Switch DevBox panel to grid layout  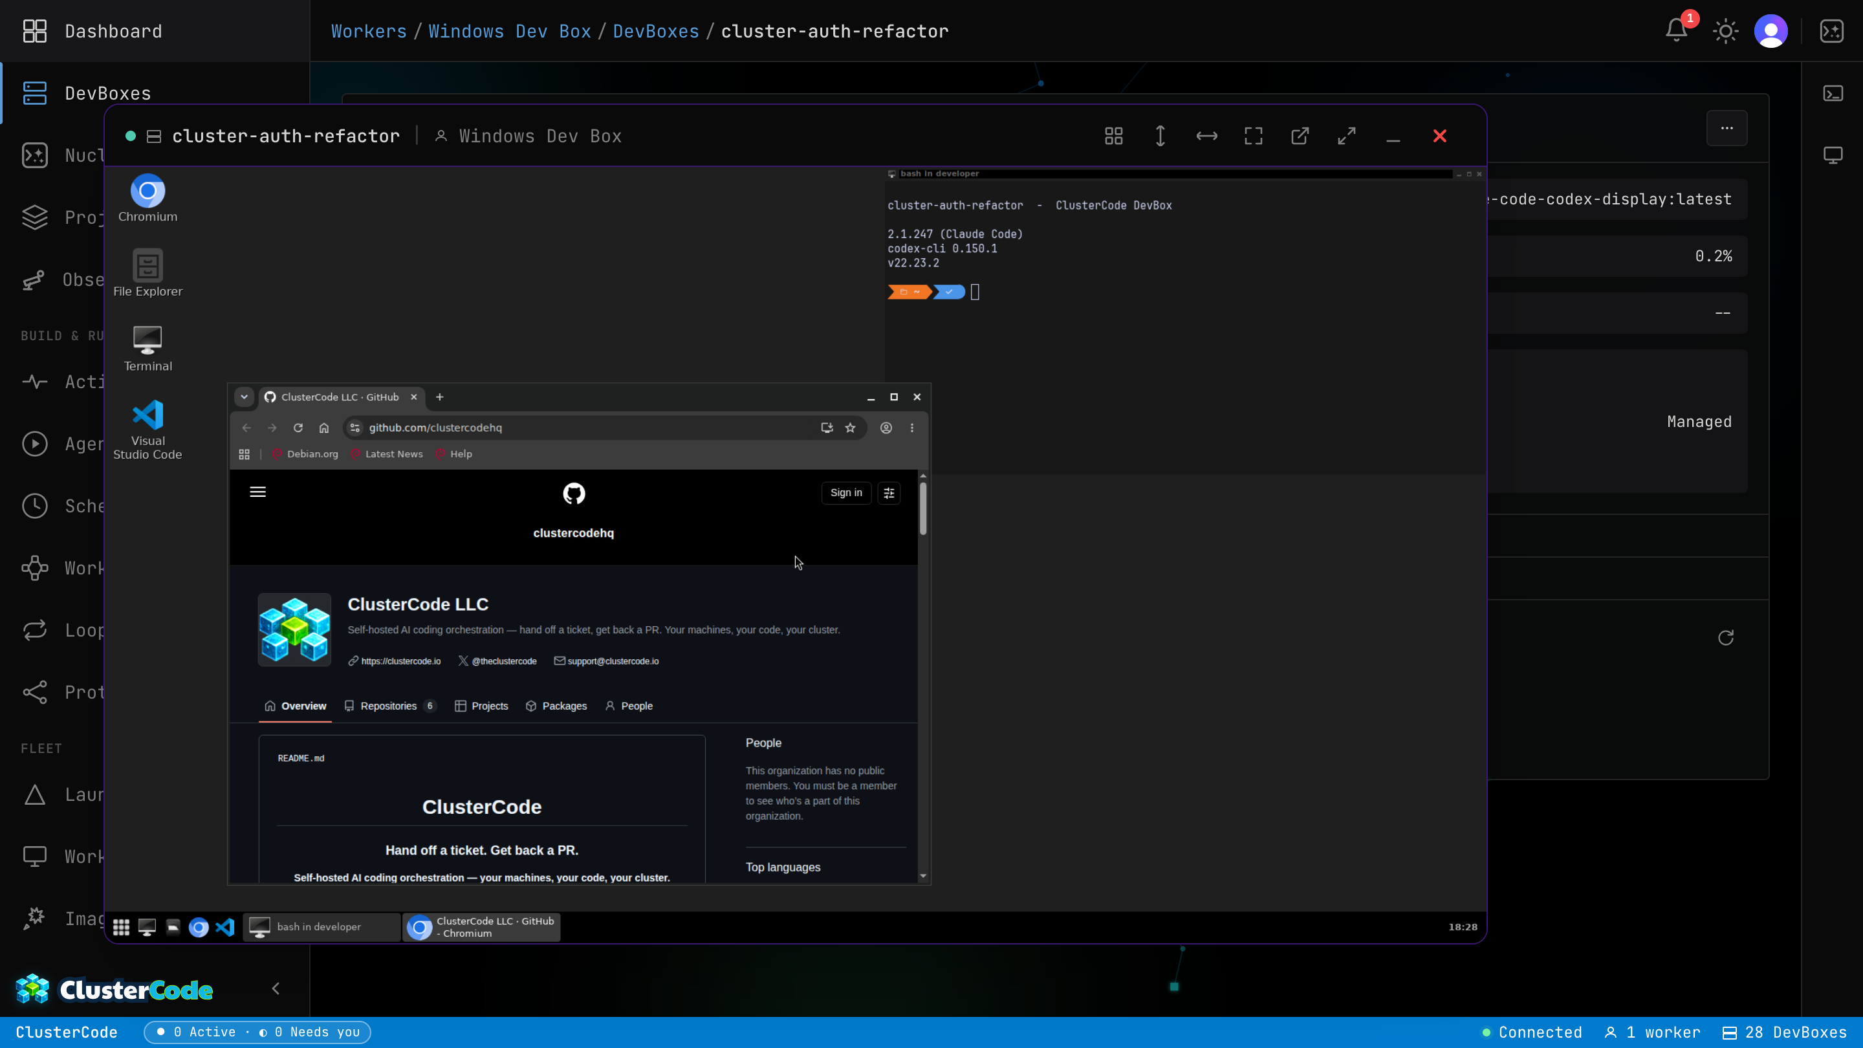point(1114,136)
